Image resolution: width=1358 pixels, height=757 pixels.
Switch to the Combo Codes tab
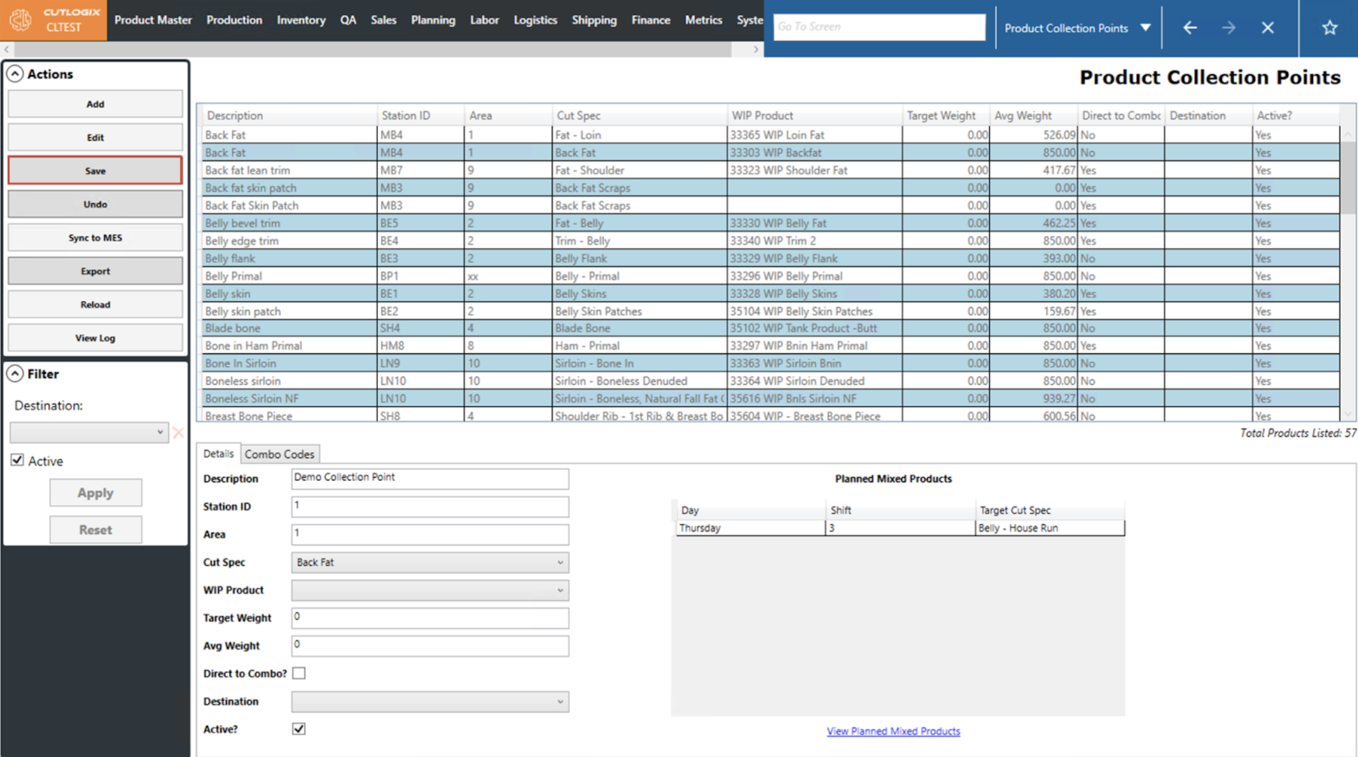point(279,454)
